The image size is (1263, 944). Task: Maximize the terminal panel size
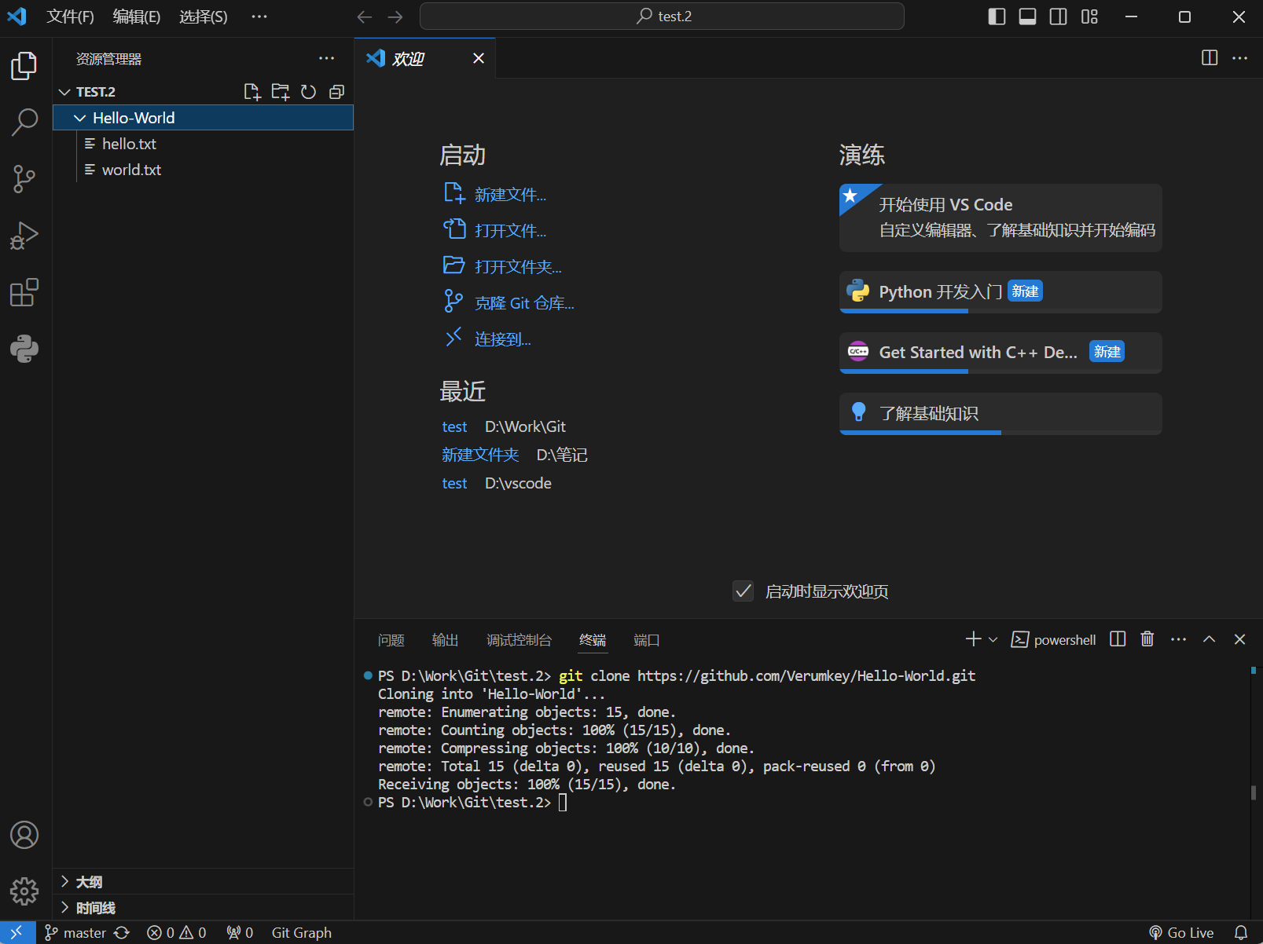1209,639
